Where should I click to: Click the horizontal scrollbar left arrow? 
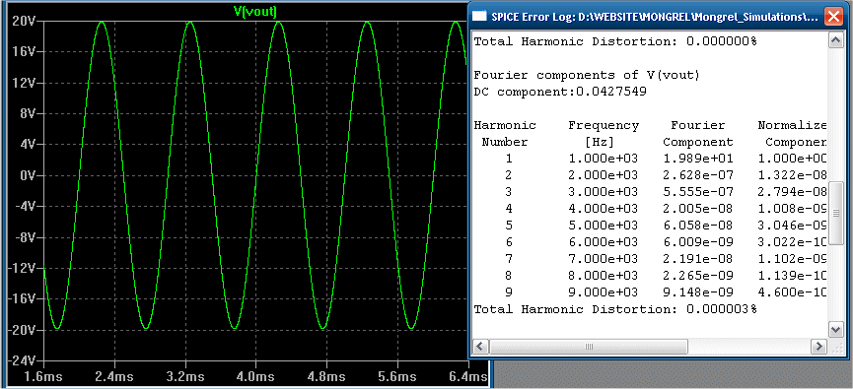point(480,346)
